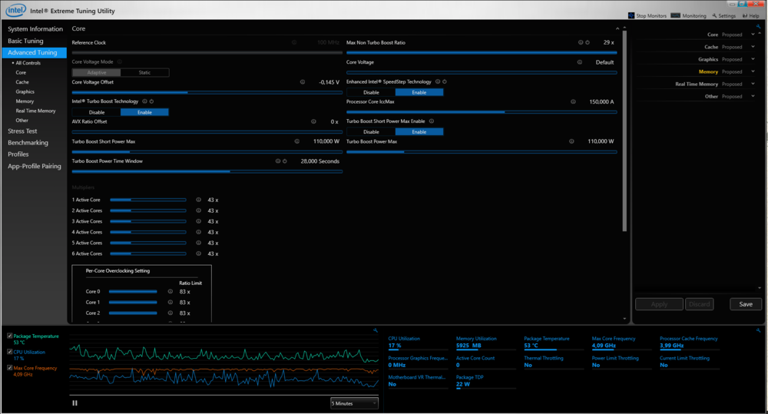Expand the Memory proposed settings chevron

753,71
